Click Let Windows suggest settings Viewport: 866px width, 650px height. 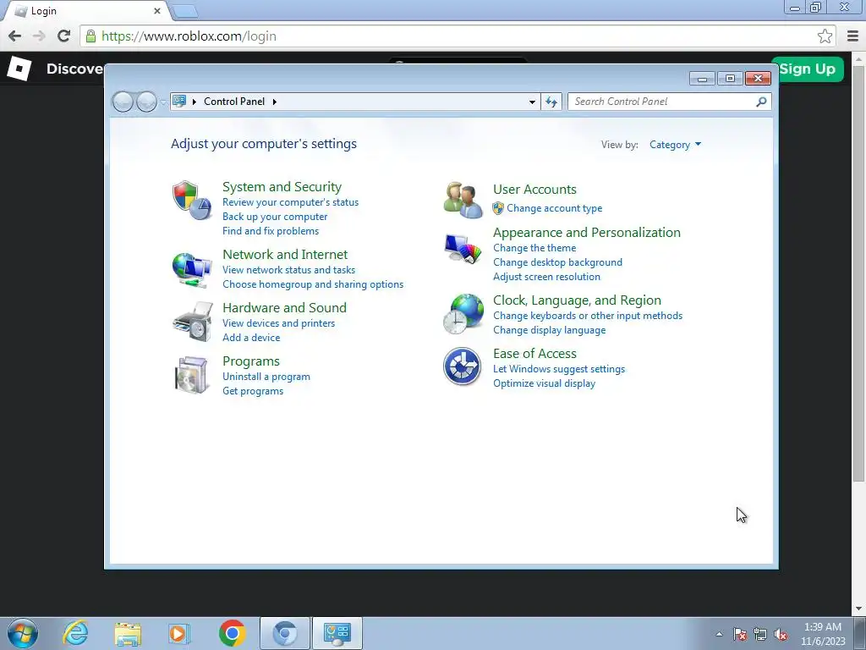point(559,369)
